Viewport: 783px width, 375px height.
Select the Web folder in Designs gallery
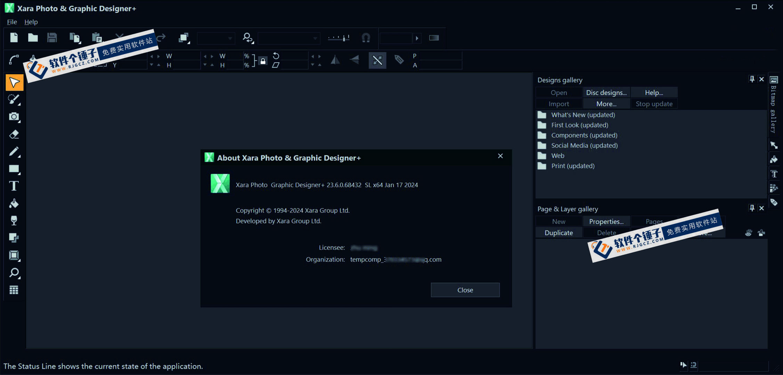click(x=552, y=156)
